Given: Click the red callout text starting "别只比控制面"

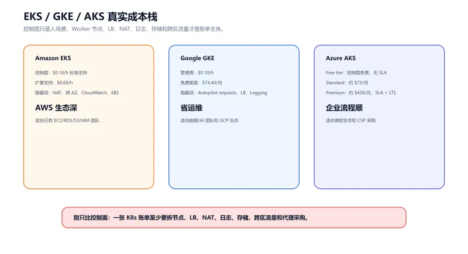Looking at the screenshot, I should (x=191, y=218).
